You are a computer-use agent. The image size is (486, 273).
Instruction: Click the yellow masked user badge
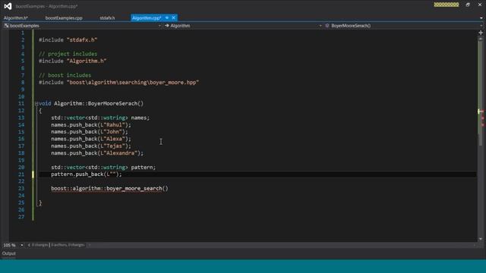tap(447, 5)
